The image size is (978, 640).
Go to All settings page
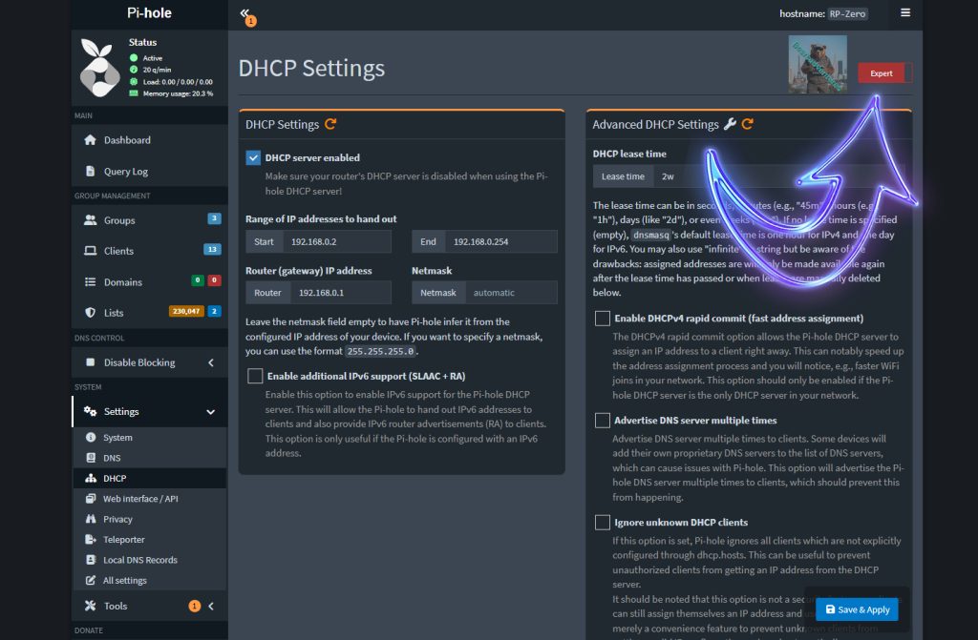point(150,580)
